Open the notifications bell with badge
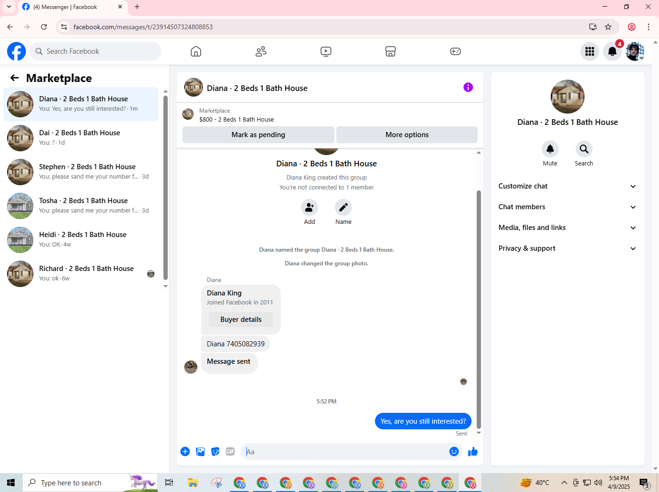This screenshot has height=492, width=659. pos(612,51)
